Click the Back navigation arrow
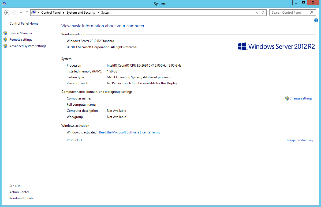 (x=7, y=13)
